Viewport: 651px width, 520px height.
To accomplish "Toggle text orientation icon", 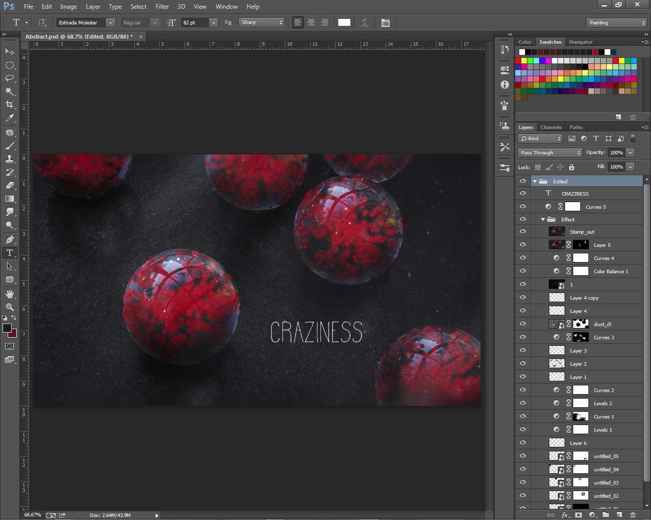I will 43,22.
